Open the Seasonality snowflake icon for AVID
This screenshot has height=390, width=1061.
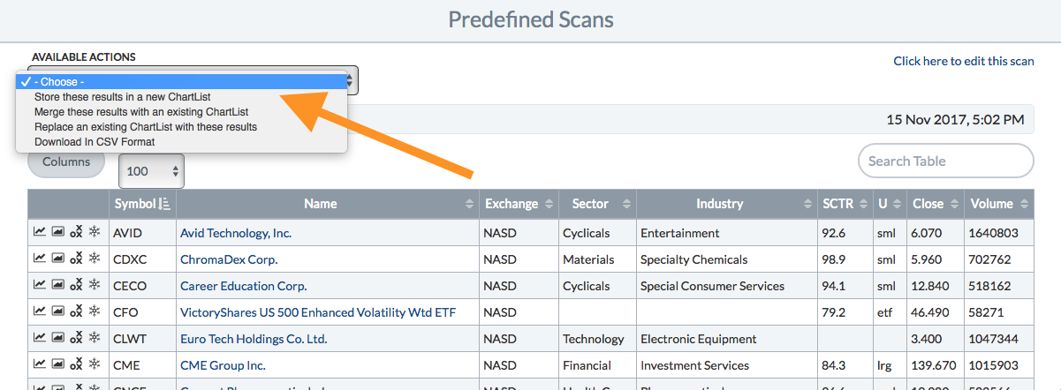pyautogui.click(x=95, y=233)
